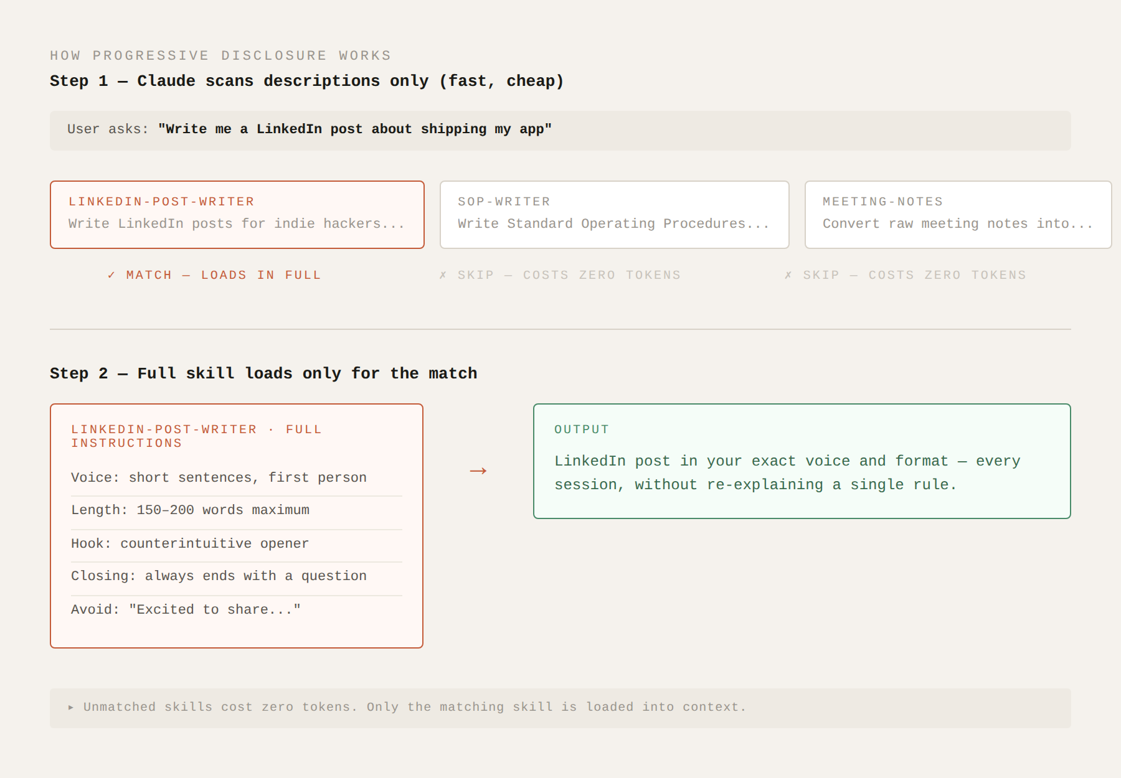Click 'Convert raw meeting notes into...' description
Image resolution: width=1121 pixels, height=778 pixels.
click(x=958, y=223)
